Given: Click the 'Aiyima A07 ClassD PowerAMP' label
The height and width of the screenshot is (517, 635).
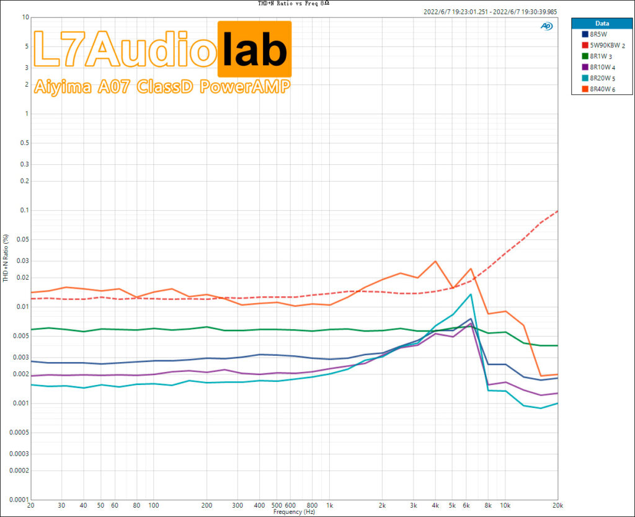Looking at the screenshot, I should [x=161, y=87].
